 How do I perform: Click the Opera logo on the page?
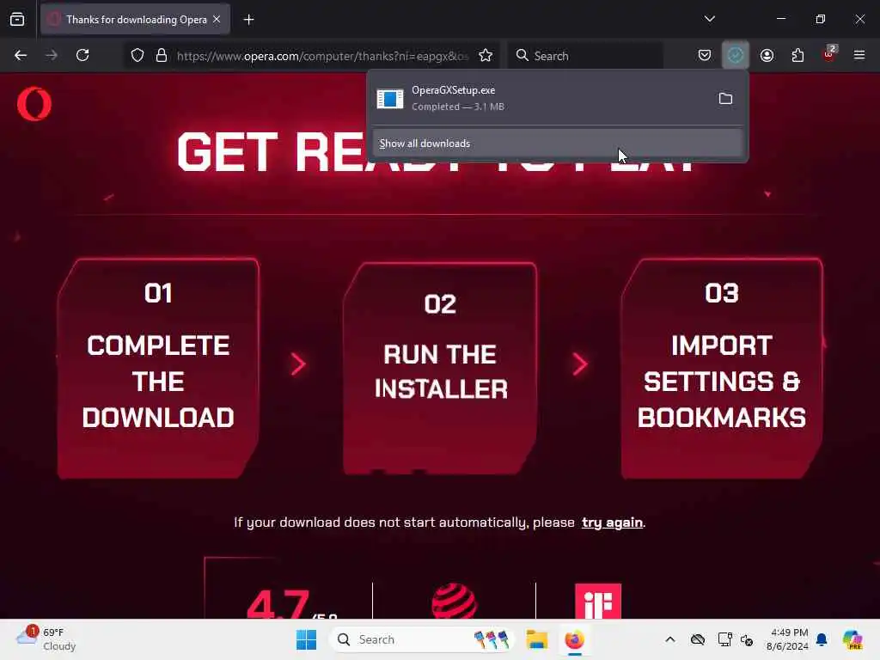click(34, 103)
